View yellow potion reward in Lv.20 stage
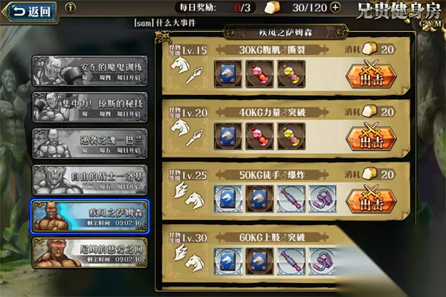This screenshot has width=446, height=297. point(291,137)
